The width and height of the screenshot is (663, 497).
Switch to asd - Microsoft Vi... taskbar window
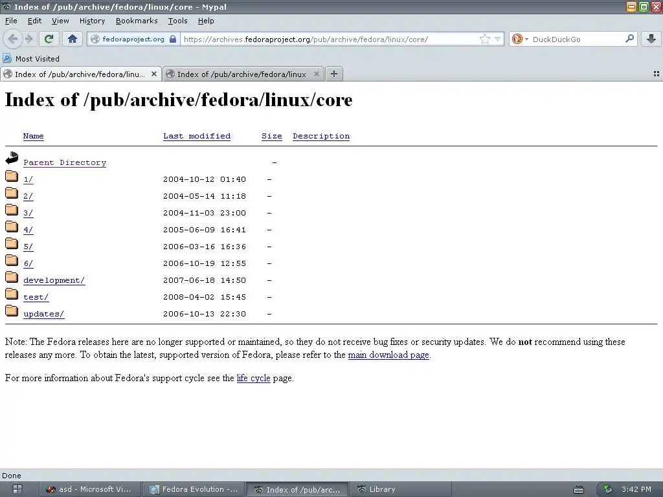89,489
